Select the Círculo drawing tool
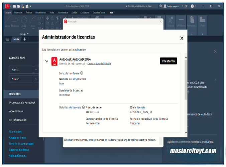This screenshot has height=167, width=226. click(x=24, y=22)
